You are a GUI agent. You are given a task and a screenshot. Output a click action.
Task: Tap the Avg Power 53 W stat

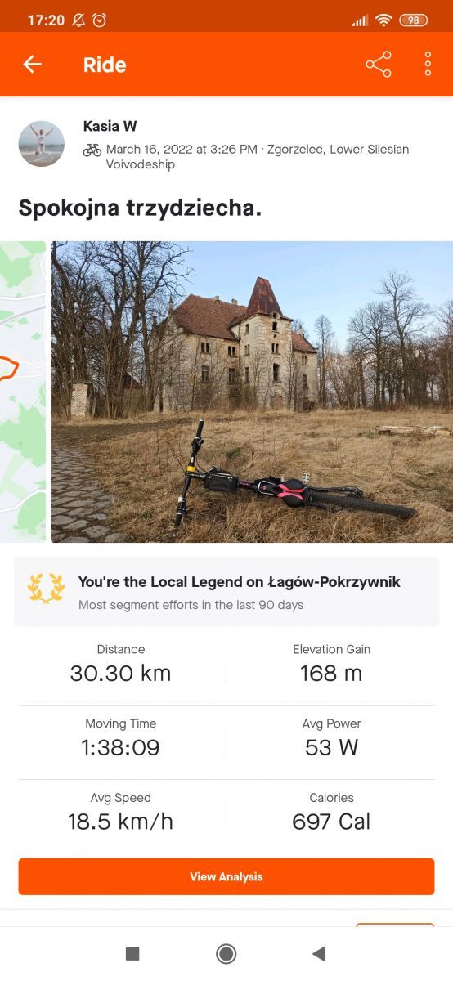pyautogui.click(x=331, y=738)
